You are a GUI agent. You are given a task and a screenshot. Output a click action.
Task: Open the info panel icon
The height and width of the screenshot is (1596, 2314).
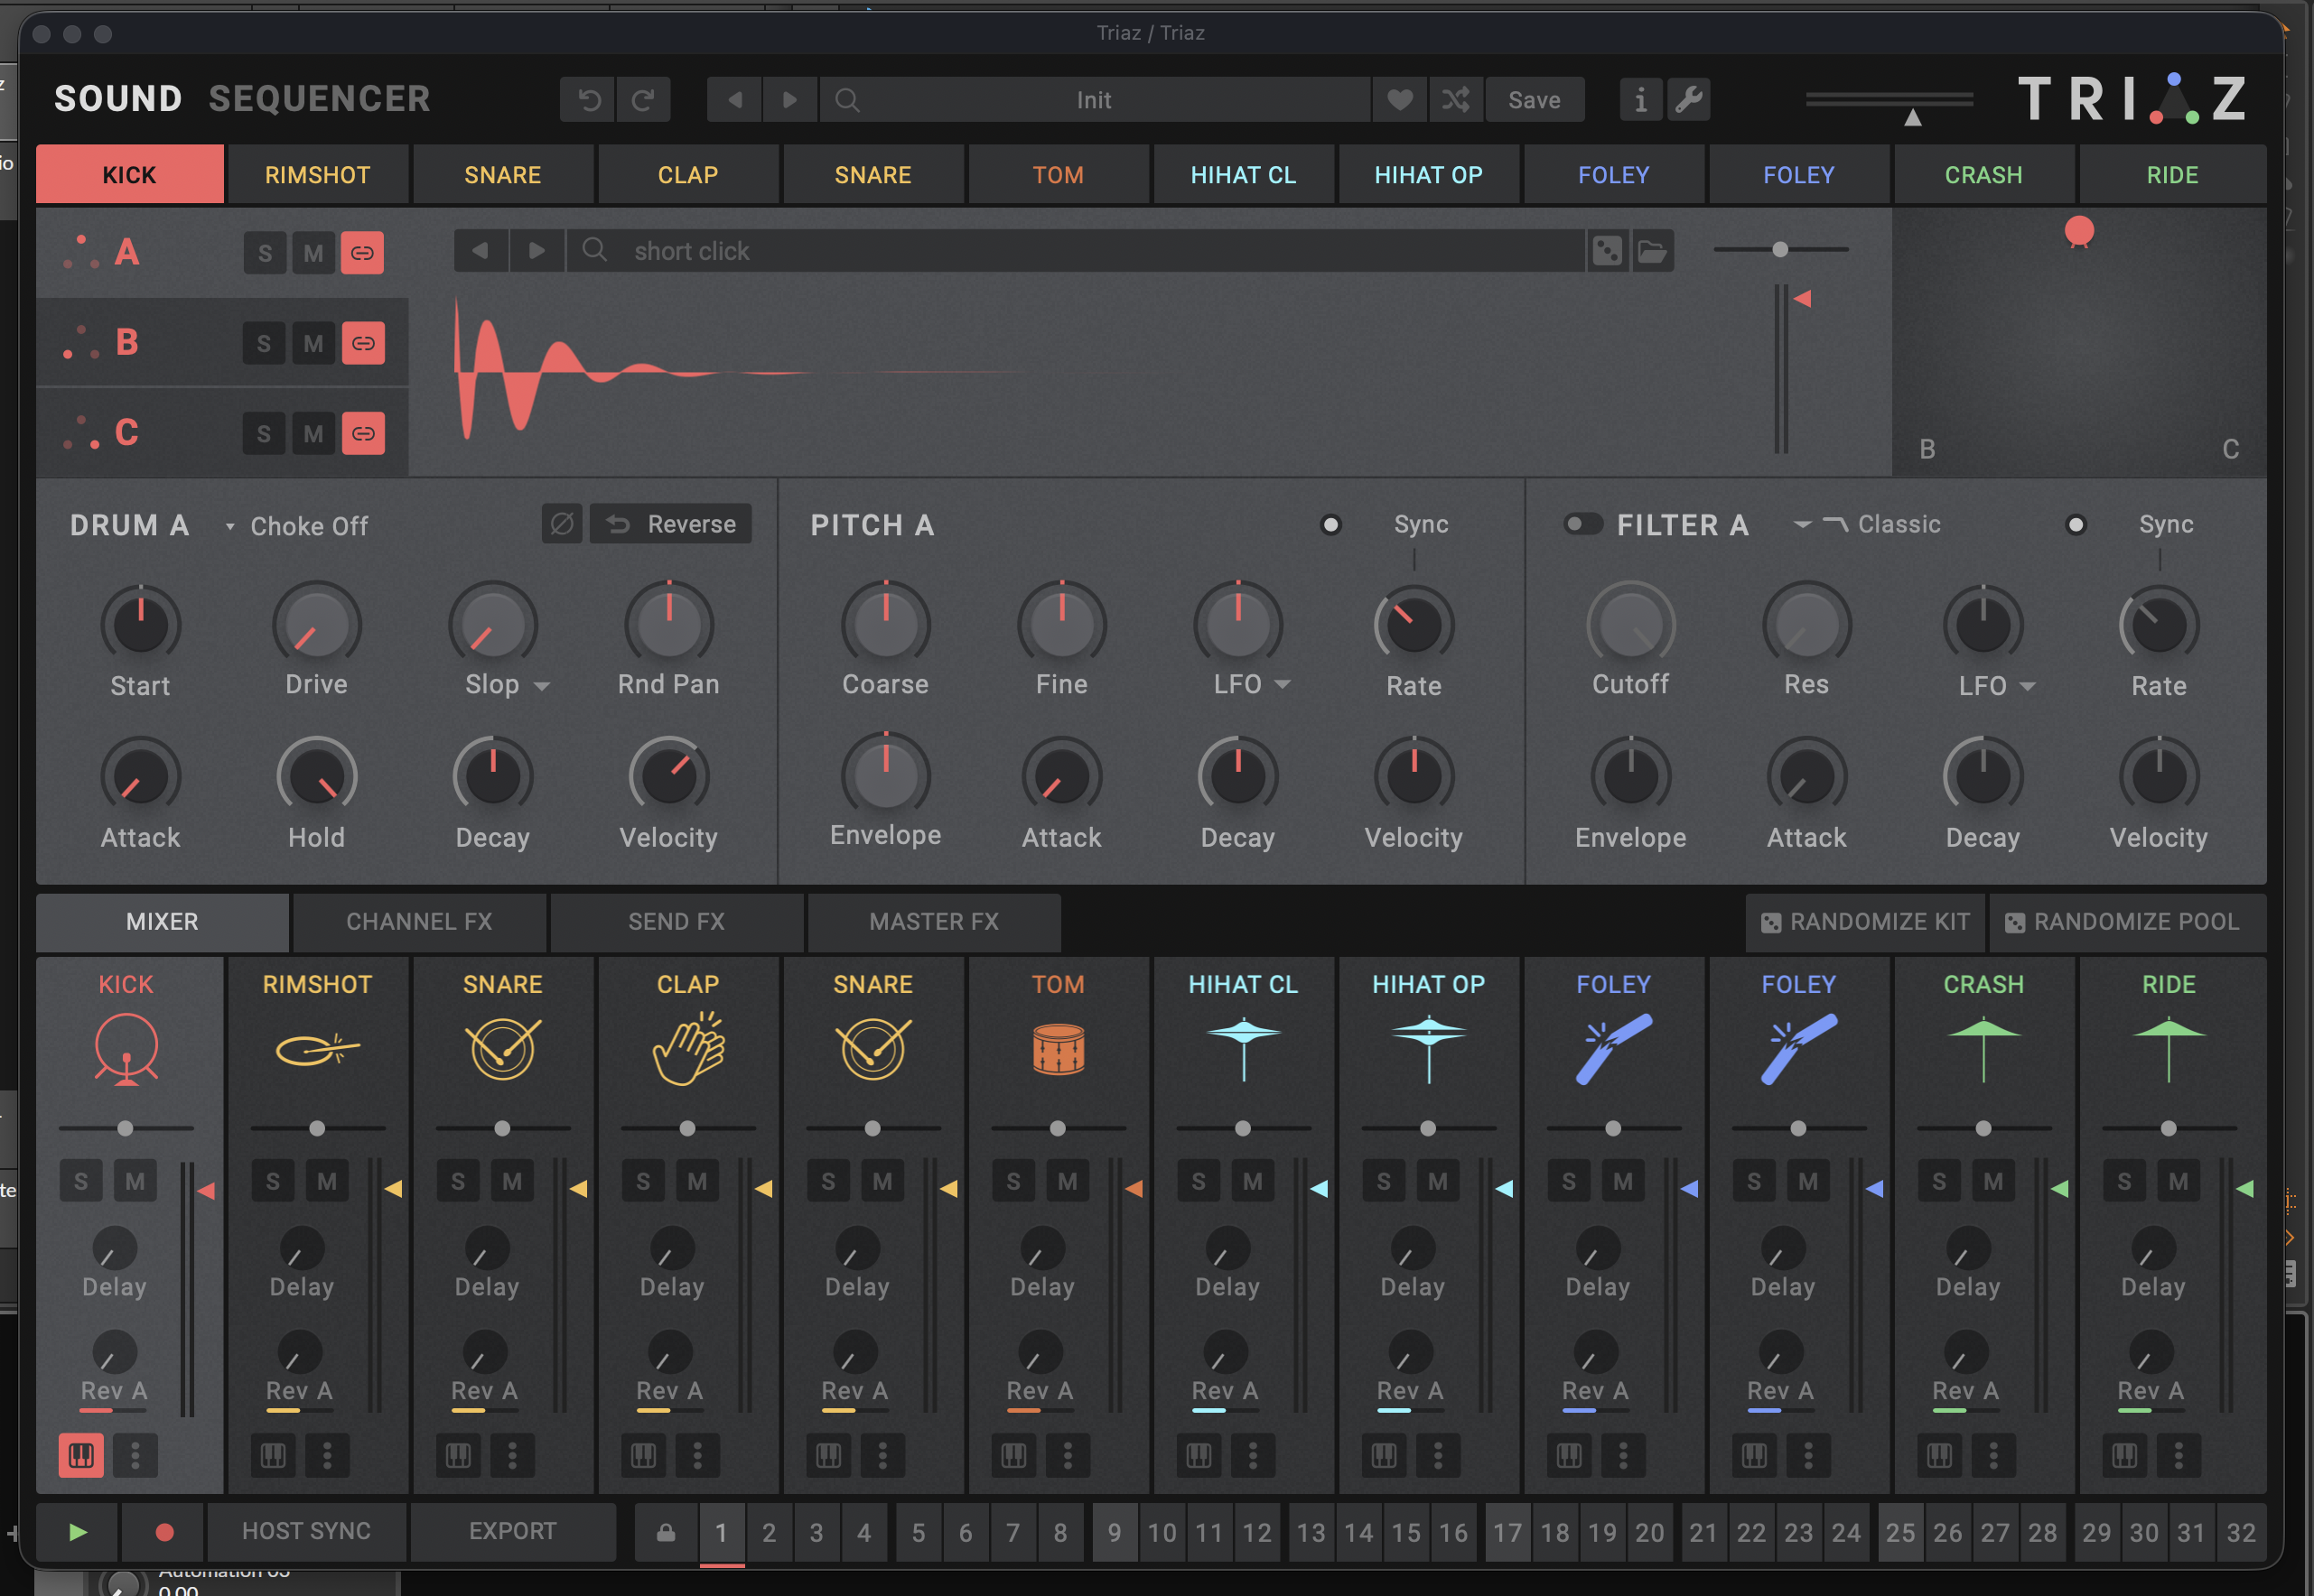(1641, 100)
